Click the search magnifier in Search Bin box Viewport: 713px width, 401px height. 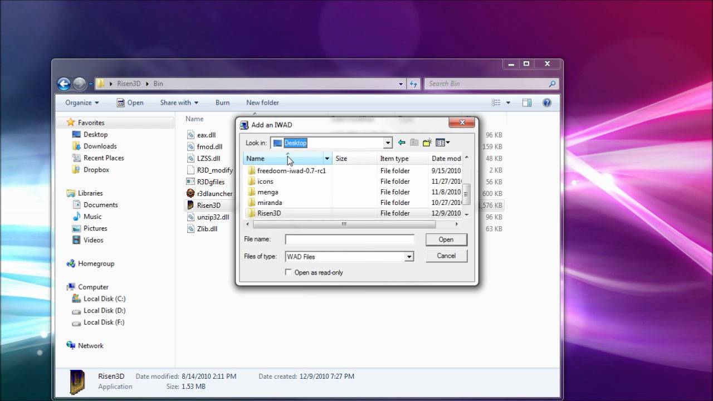point(552,84)
